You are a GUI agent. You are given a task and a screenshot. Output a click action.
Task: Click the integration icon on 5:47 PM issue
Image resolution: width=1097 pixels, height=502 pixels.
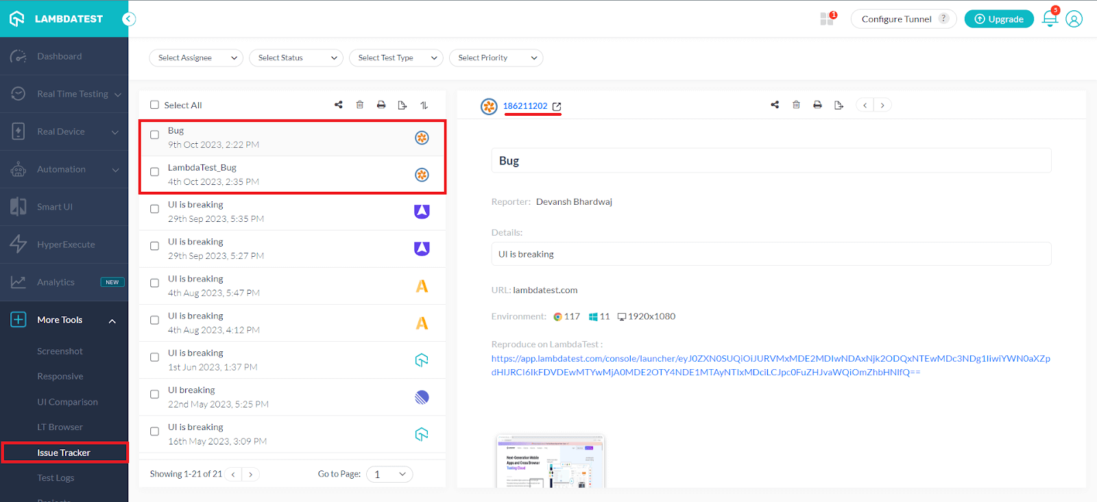[422, 286]
